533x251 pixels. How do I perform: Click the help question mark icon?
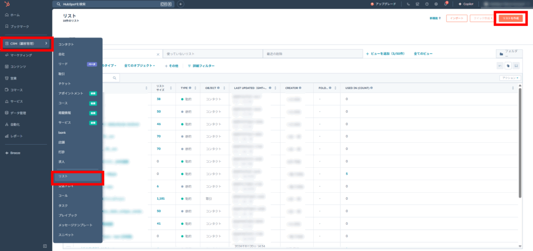point(427,4)
